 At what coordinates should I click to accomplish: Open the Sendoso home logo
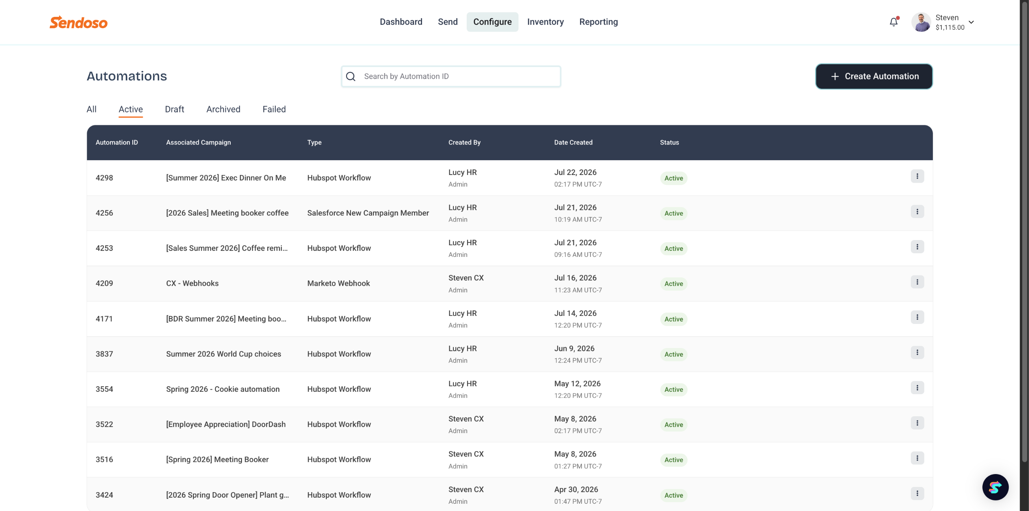point(78,22)
